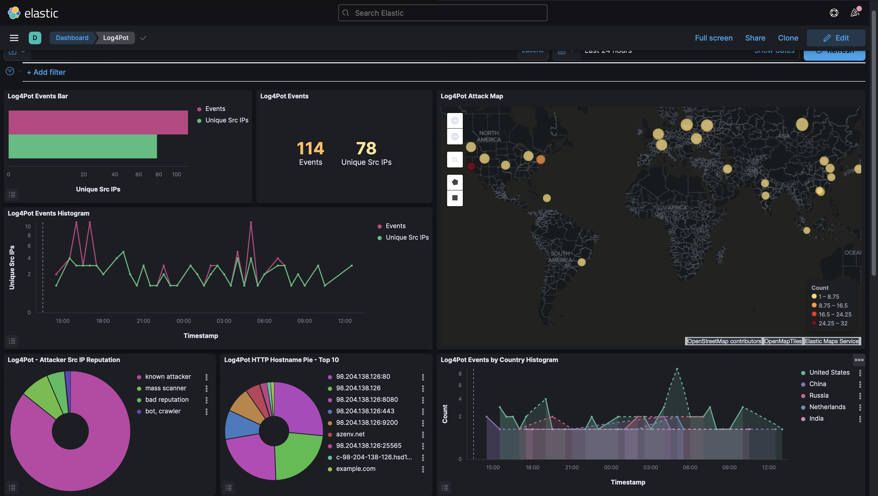This screenshot has height=496, width=878.
Task: Go to the Dashboard breadcrumb
Action: [x=72, y=38]
